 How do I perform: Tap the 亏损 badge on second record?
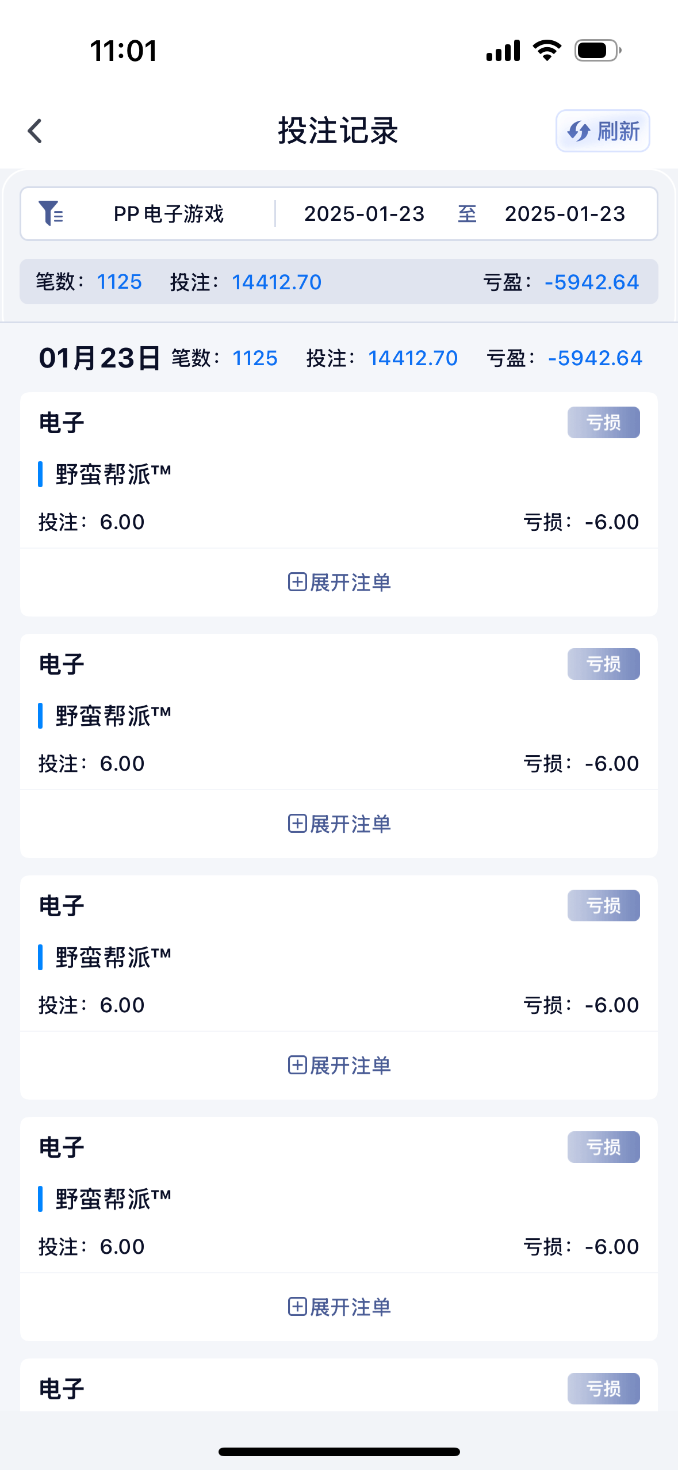[x=603, y=664]
